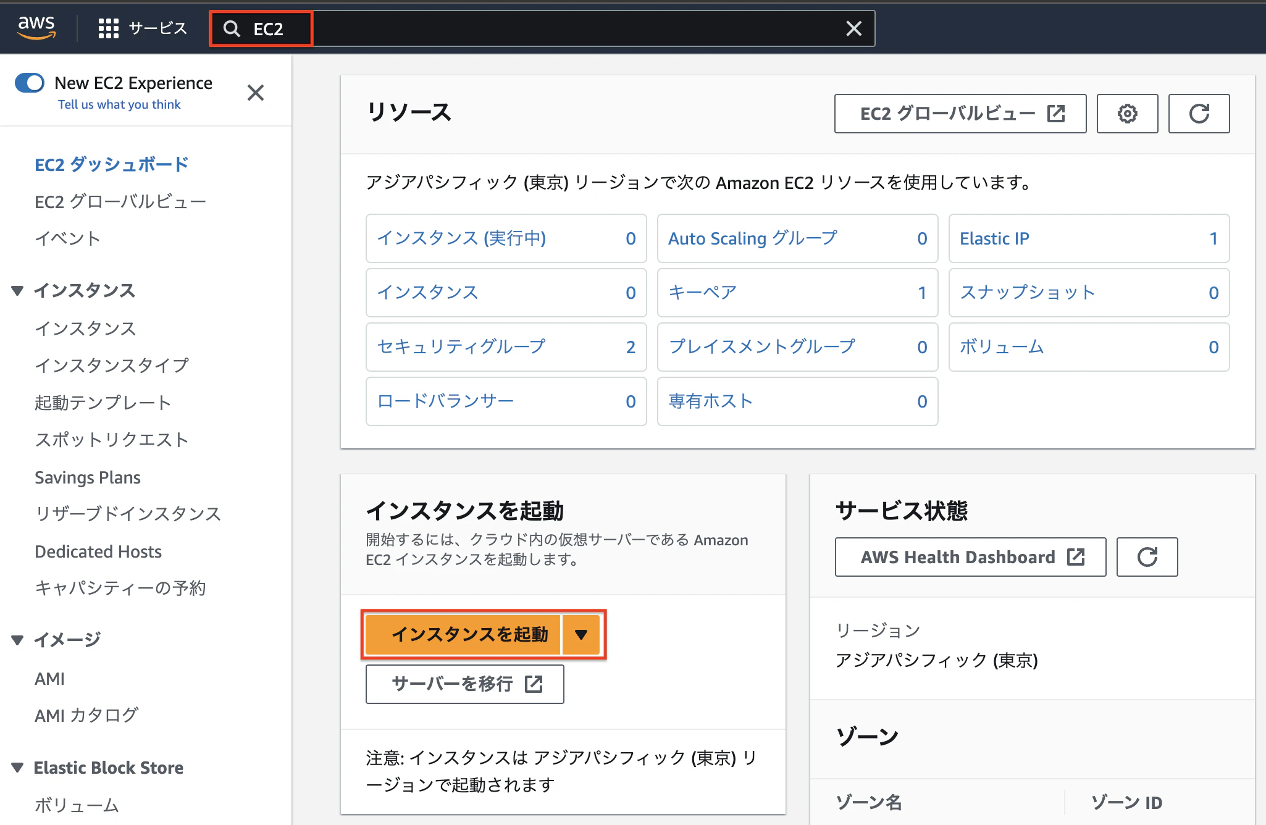Viewport: 1266px width, 825px height.
Task: Open EC2 グローバルビュー in sidebar
Action: tap(120, 201)
